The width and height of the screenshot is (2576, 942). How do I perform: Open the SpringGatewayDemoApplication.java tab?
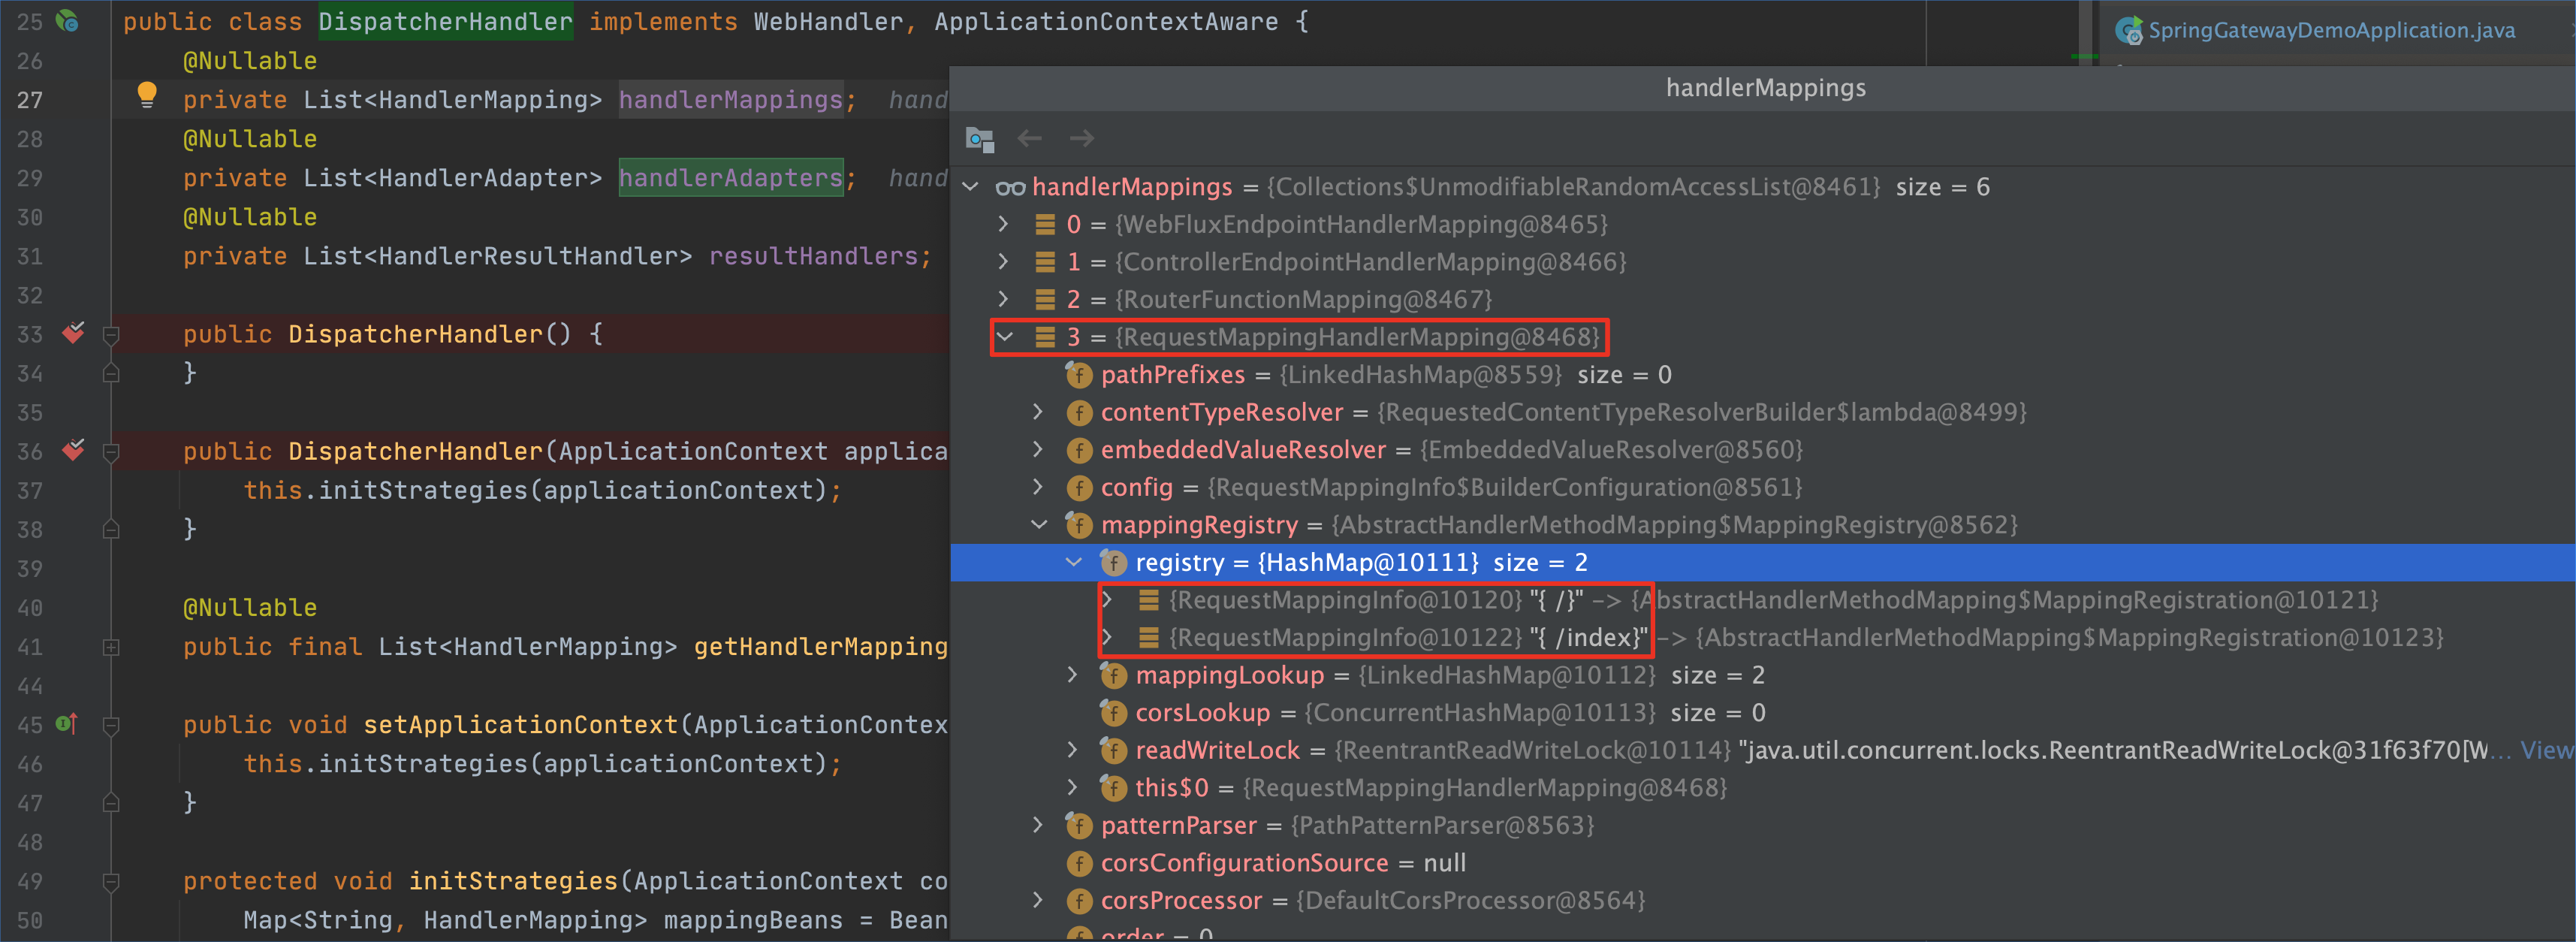click(x=2330, y=30)
